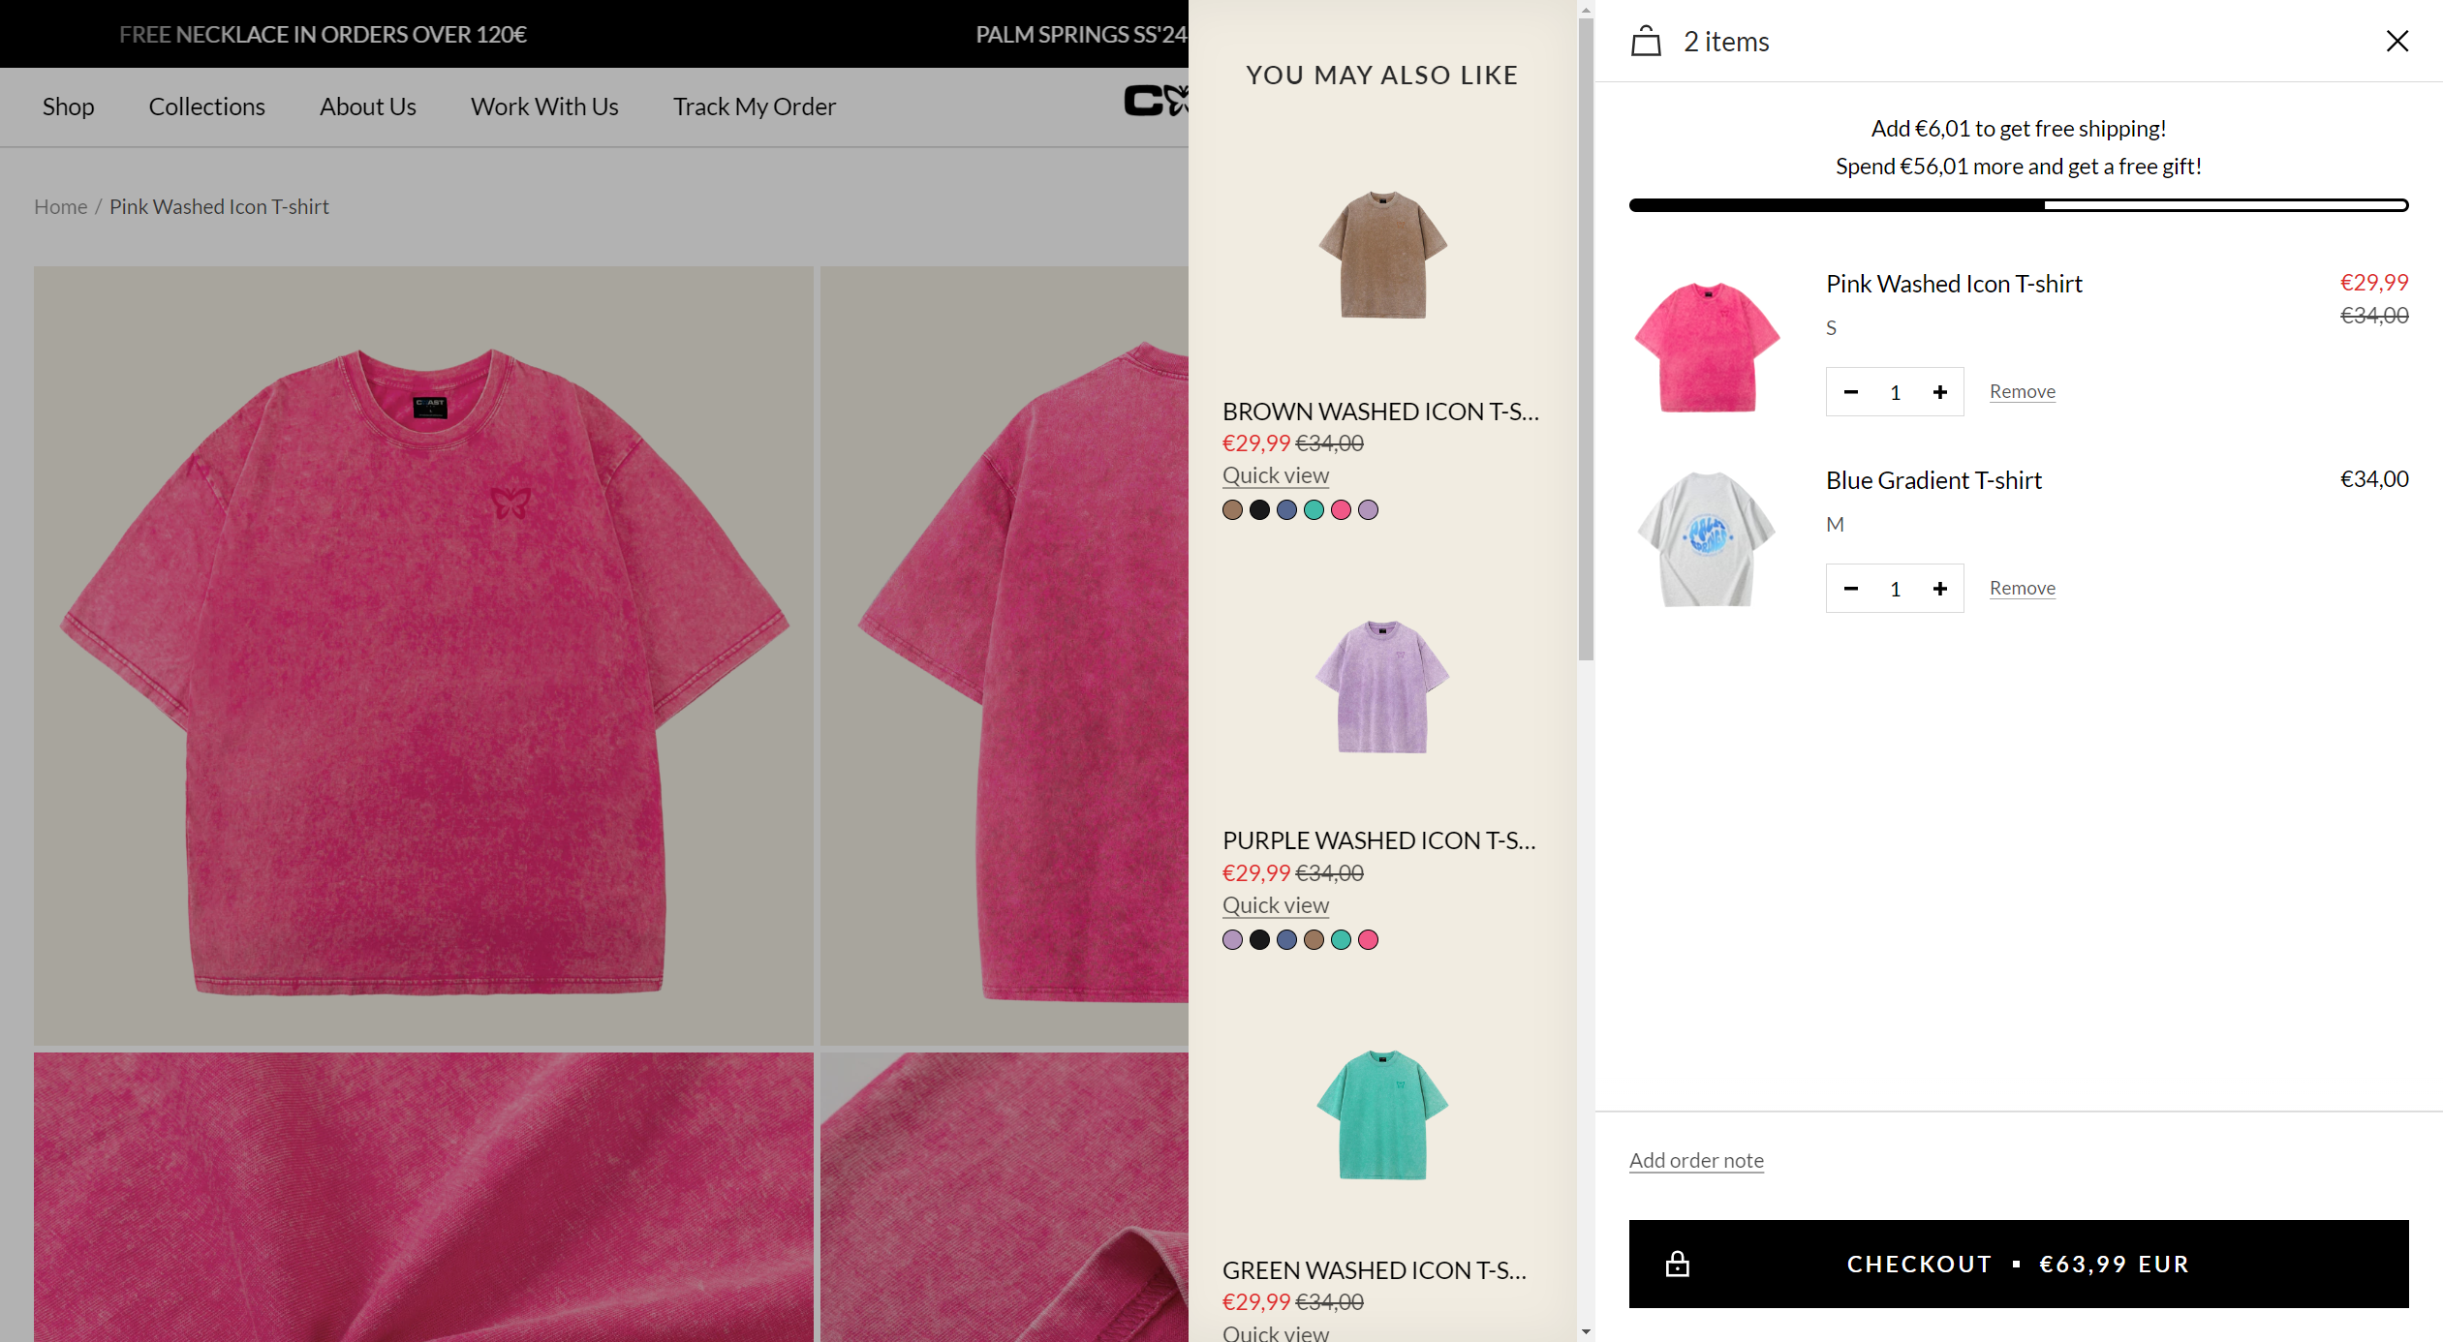Increase Blue Gradient T-shirt quantity with plus
The height and width of the screenshot is (1342, 2443).
point(1939,589)
